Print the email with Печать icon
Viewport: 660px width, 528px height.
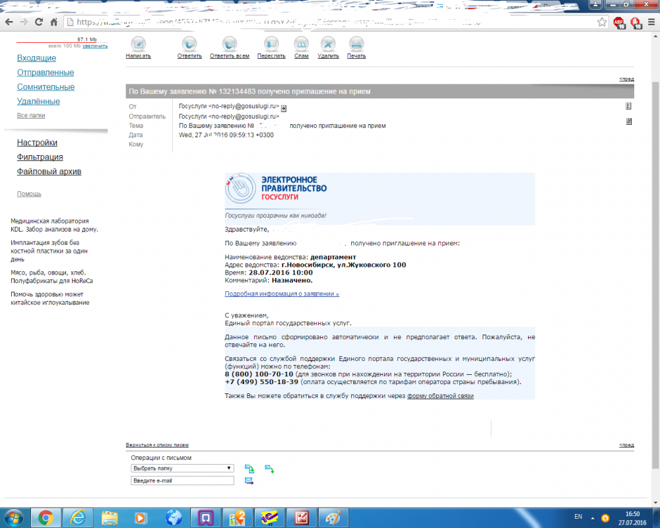point(356,44)
